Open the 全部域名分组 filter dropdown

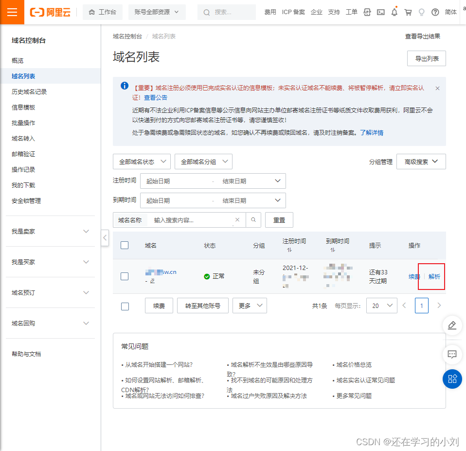point(204,162)
